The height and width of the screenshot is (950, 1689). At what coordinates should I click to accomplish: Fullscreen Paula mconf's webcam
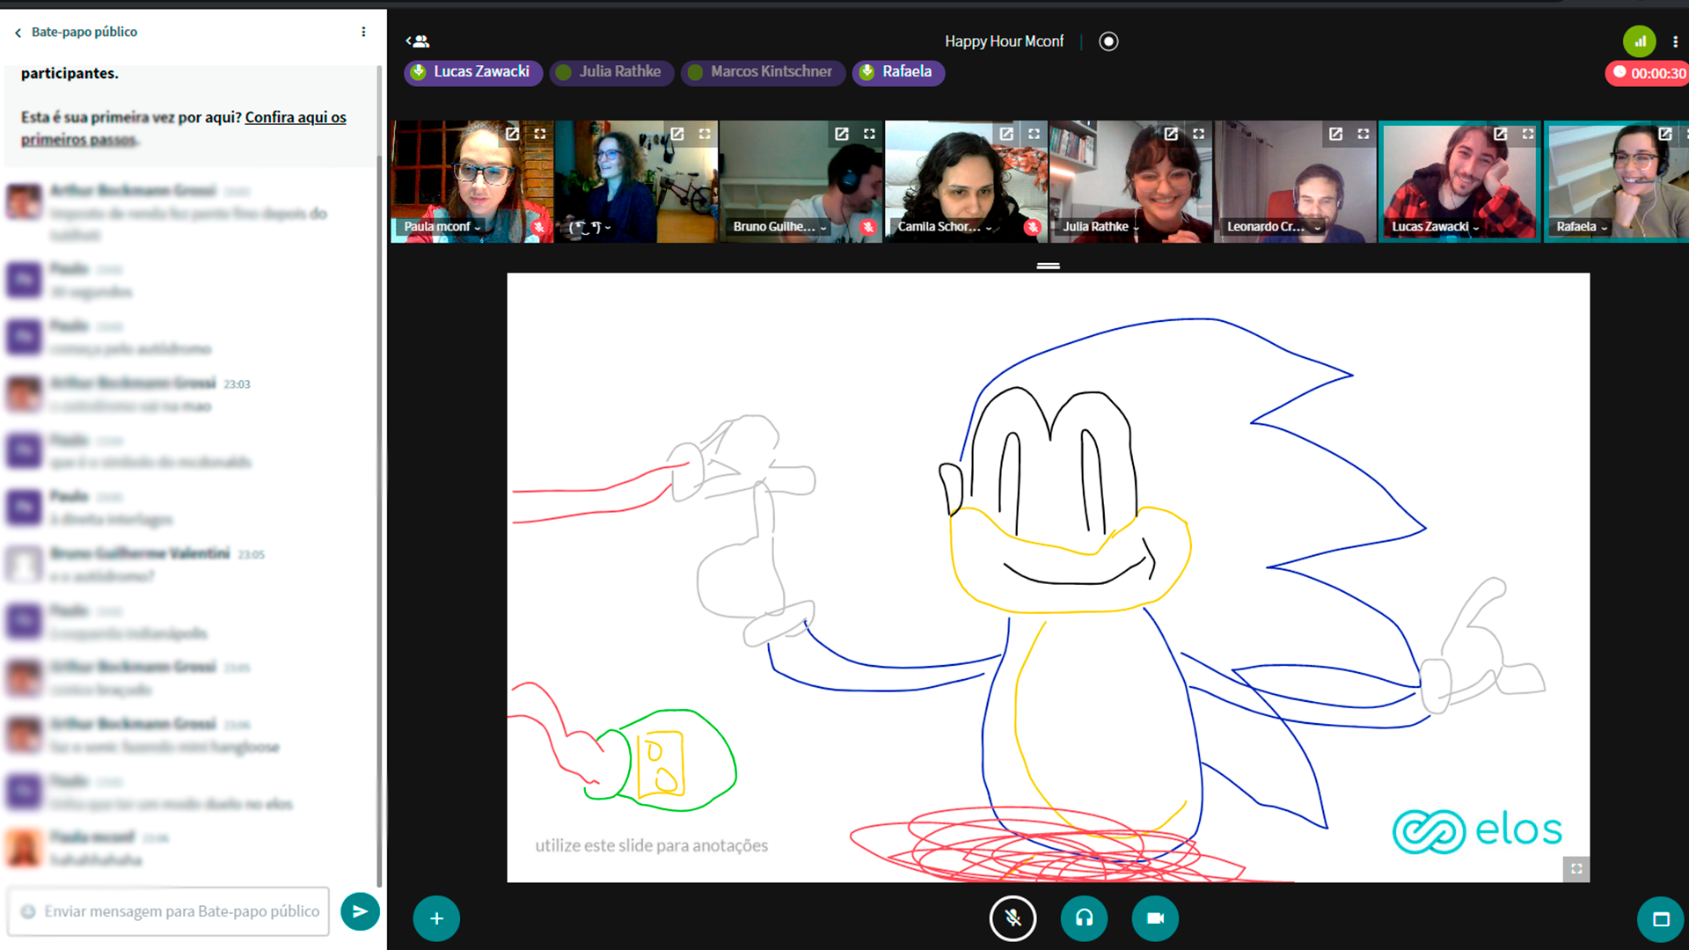(x=540, y=134)
